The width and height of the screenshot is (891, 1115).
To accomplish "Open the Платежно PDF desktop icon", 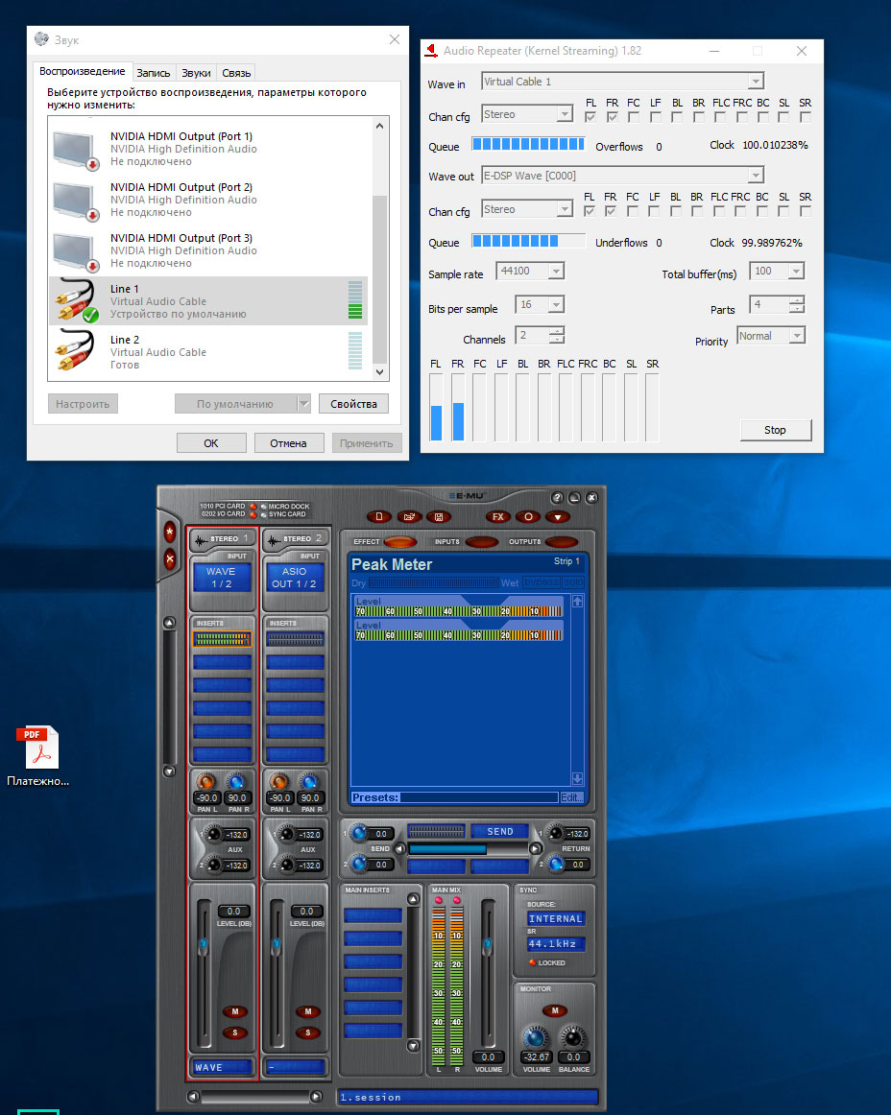I will tap(37, 748).
